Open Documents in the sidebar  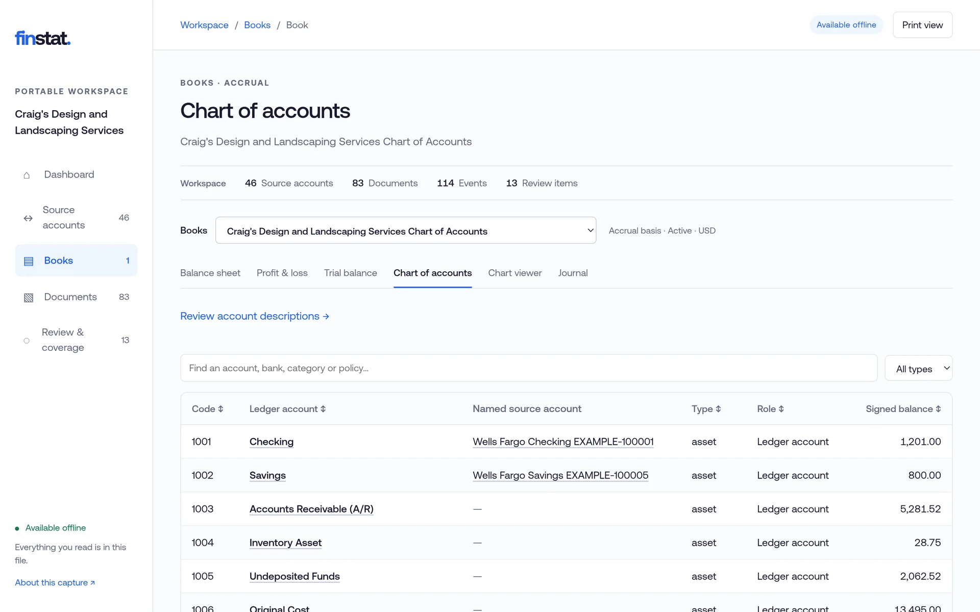(x=76, y=297)
